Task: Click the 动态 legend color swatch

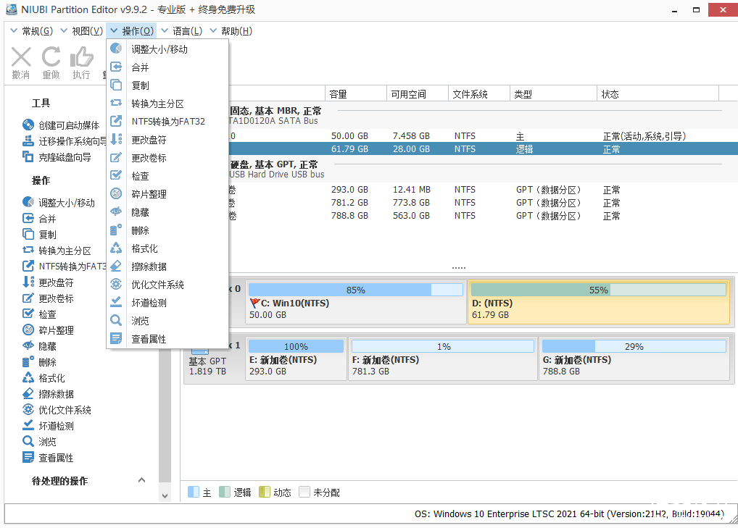Action: (265, 492)
